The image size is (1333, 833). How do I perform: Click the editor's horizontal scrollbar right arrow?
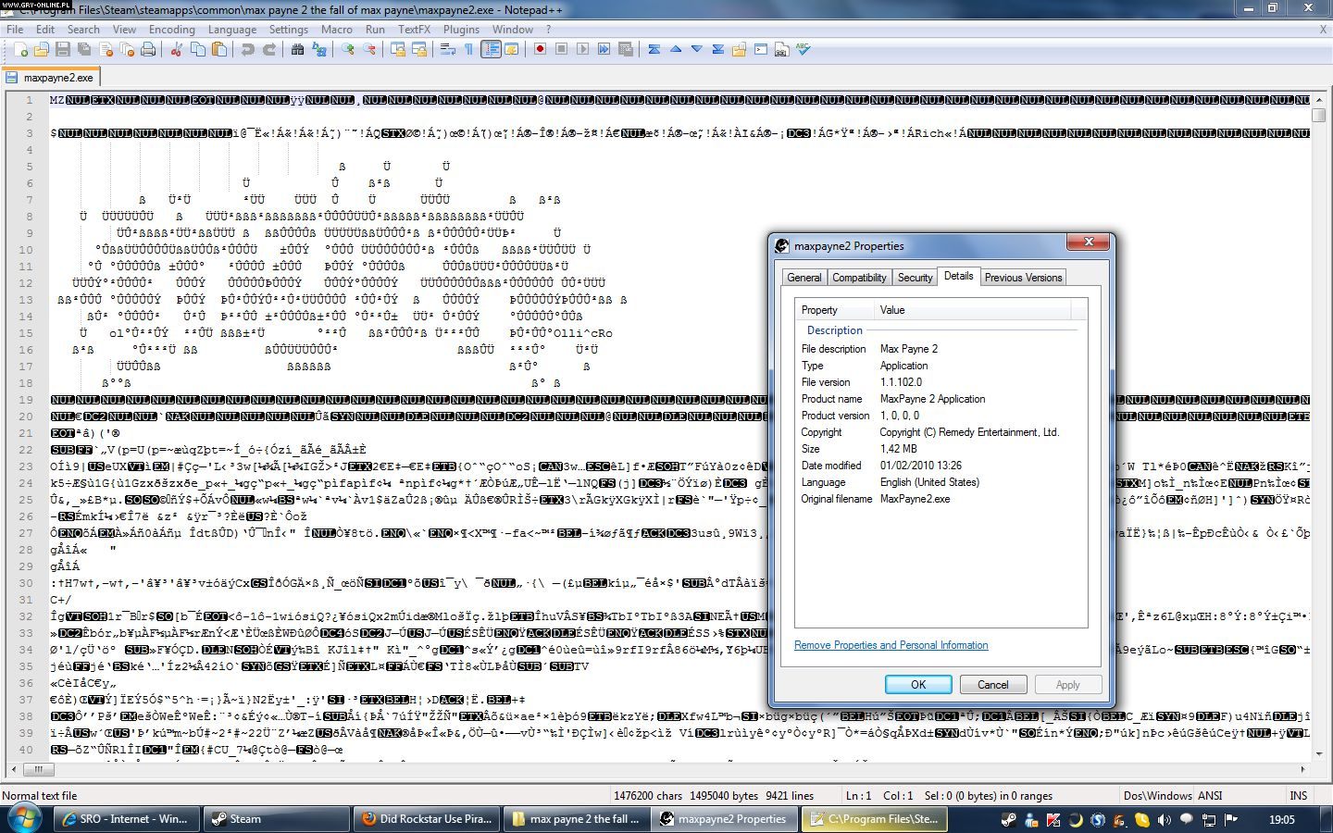(1302, 769)
